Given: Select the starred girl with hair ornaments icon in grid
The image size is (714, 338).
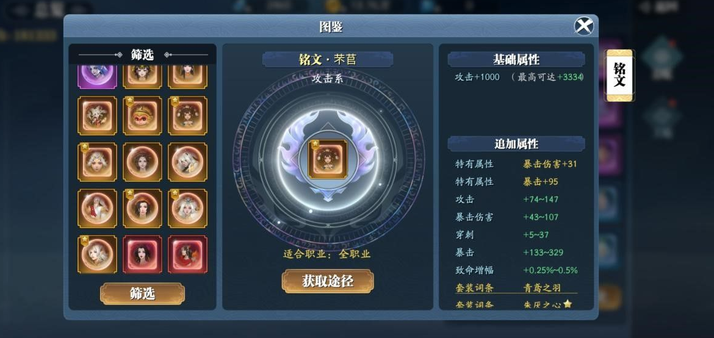Looking at the screenshot, I should [187, 116].
